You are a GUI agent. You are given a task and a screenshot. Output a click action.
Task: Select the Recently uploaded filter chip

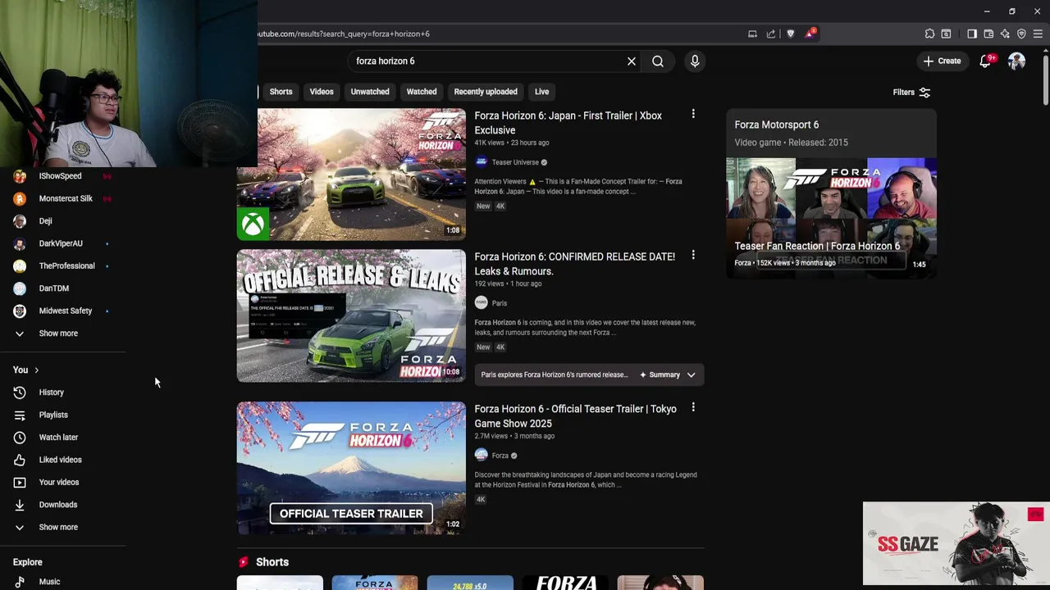pos(486,92)
